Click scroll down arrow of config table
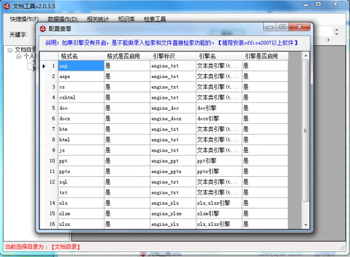This screenshot has height=257, width=350. pyautogui.click(x=306, y=225)
